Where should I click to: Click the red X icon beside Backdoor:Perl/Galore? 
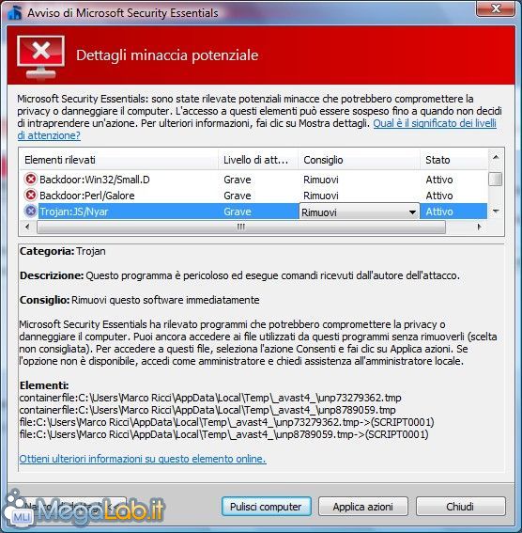(31, 196)
